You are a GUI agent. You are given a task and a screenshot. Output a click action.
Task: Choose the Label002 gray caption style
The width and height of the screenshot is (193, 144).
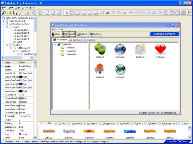coord(69,131)
